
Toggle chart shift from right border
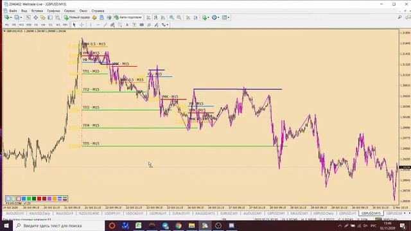[195, 17]
